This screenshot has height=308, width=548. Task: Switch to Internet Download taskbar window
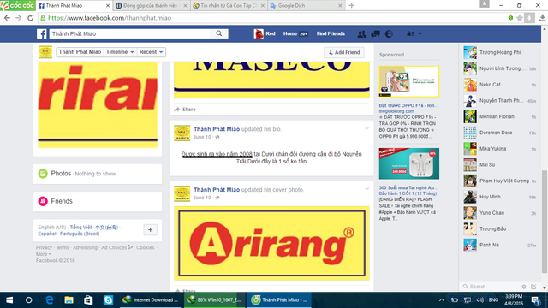click(151, 300)
